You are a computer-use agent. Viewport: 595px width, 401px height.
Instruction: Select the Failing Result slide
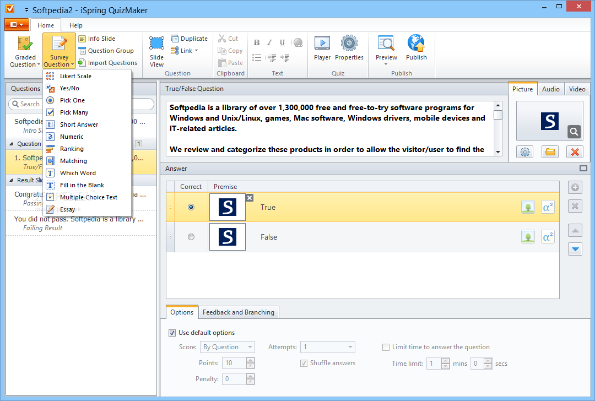(x=81, y=223)
